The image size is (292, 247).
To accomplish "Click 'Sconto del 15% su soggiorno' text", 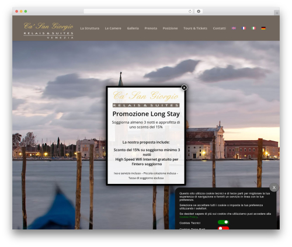I will pyautogui.click(x=147, y=152).
